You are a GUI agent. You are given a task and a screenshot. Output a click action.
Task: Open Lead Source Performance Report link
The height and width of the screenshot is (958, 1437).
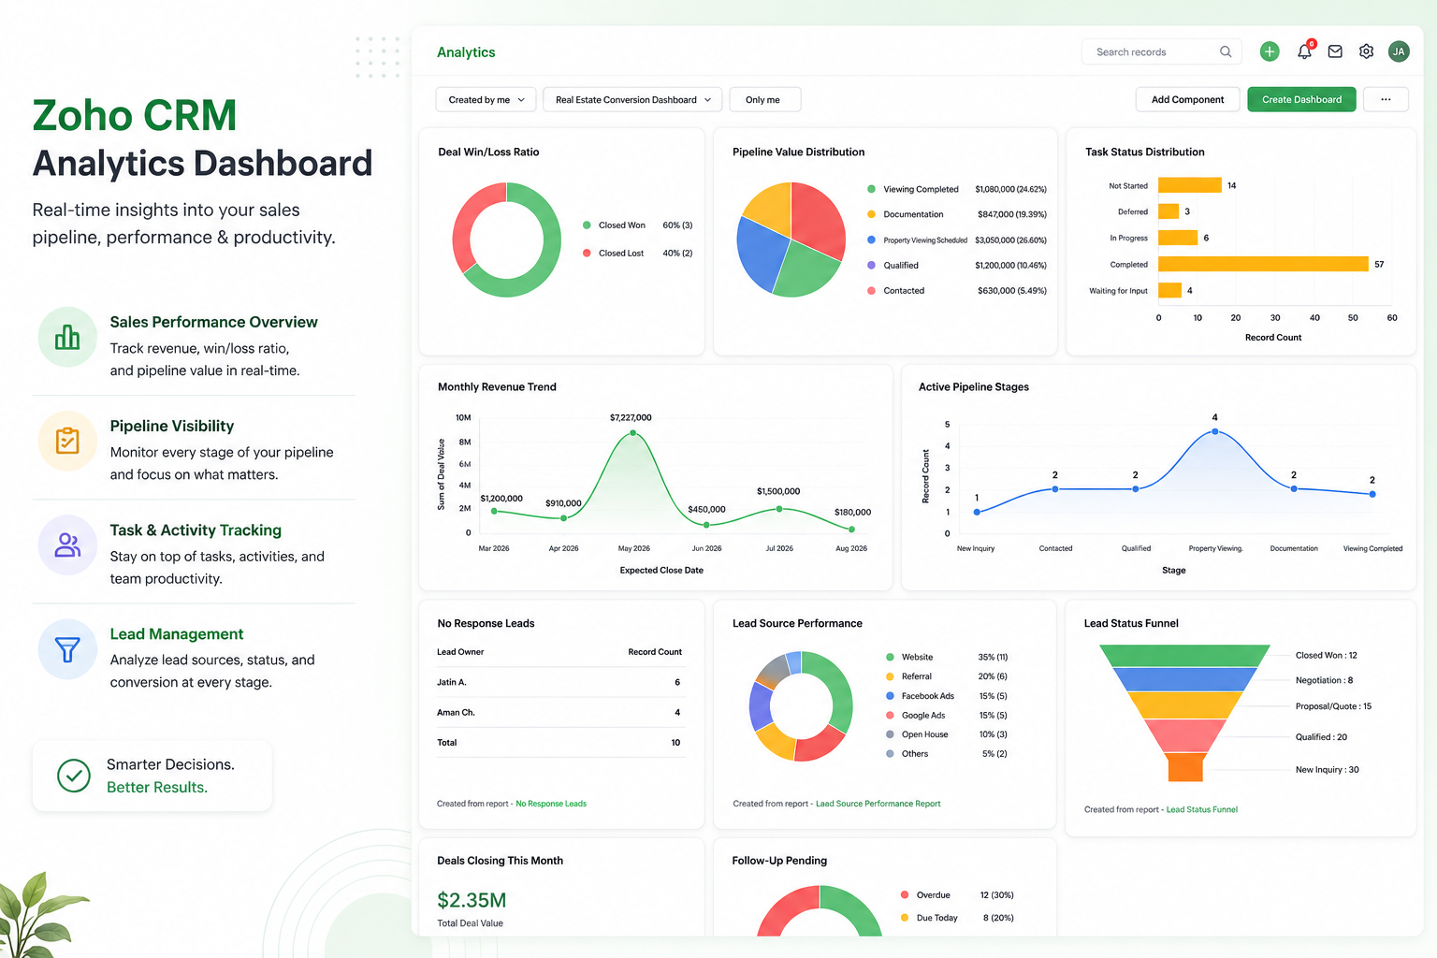(x=878, y=804)
